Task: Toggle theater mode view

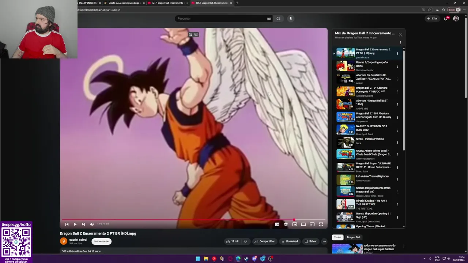Action: (303, 224)
